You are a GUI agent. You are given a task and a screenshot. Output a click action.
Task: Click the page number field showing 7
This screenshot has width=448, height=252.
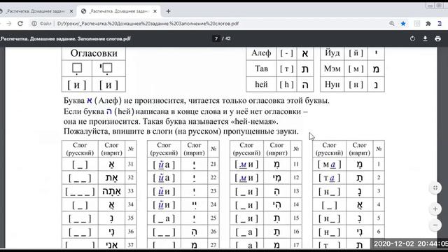click(216, 38)
